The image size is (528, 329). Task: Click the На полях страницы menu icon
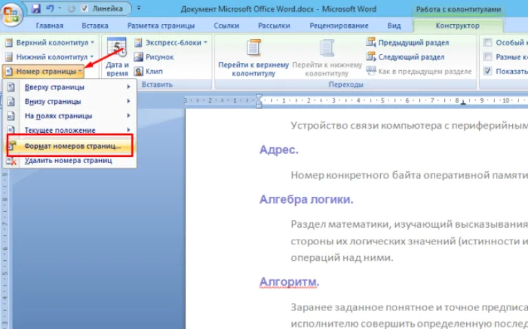coord(11,116)
